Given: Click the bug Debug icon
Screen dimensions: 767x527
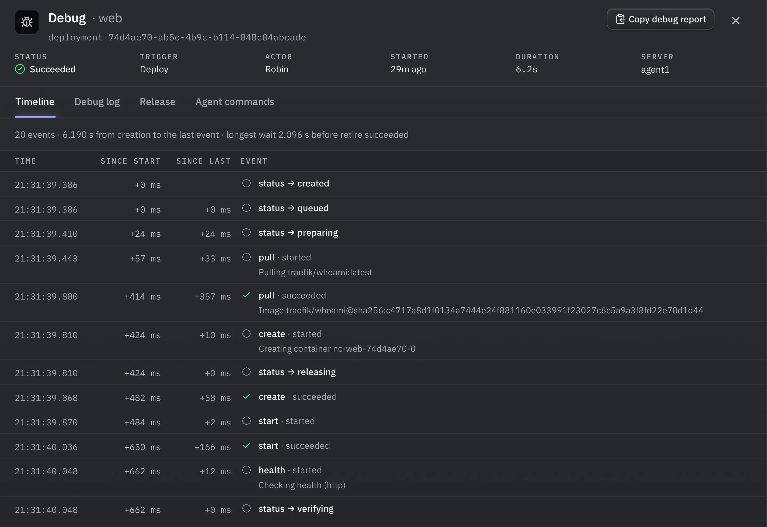Looking at the screenshot, I should click(27, 22).
